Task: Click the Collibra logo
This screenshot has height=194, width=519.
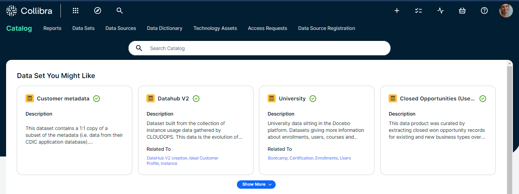Action: (29, 11)
